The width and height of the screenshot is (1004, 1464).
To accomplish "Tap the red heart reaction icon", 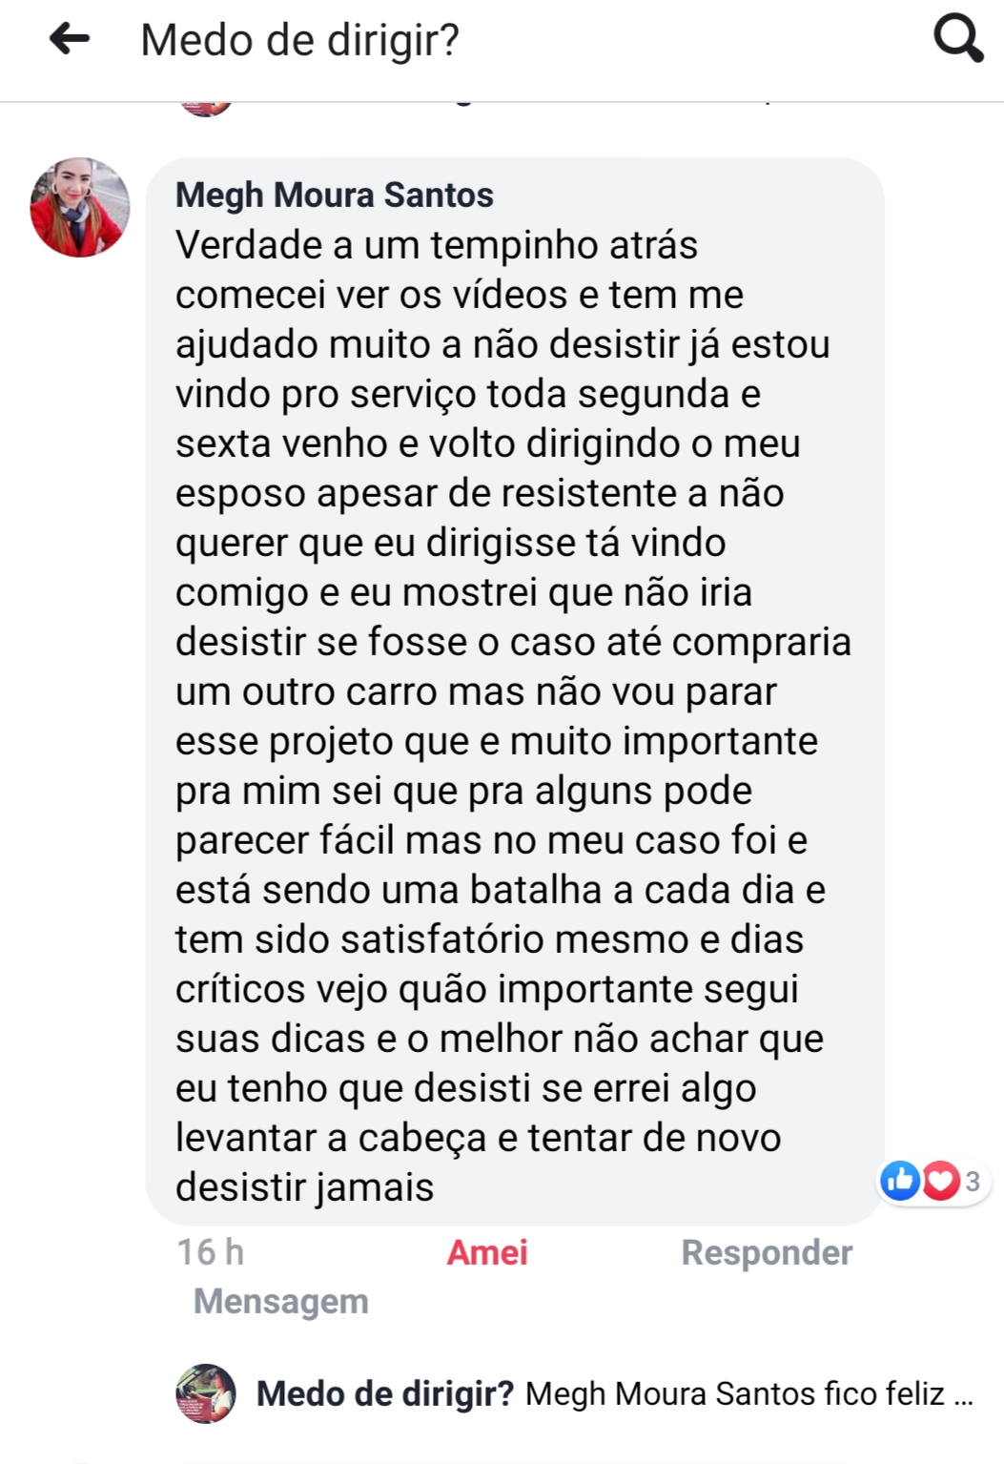I will [x=940, y=1181].
